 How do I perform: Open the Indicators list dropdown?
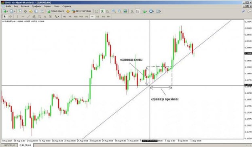click(145, 11)
